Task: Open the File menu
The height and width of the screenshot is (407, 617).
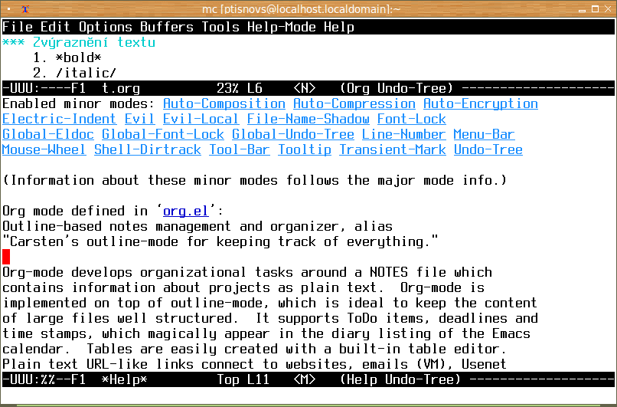Action: coord(18,27)
